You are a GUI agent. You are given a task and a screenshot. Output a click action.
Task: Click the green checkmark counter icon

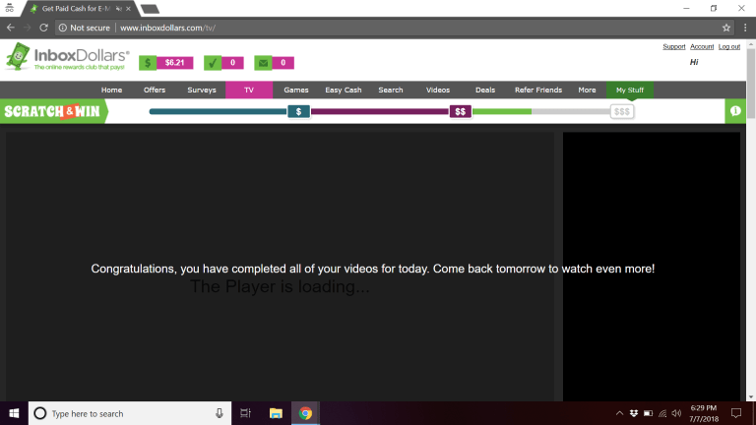pos(212,63)
